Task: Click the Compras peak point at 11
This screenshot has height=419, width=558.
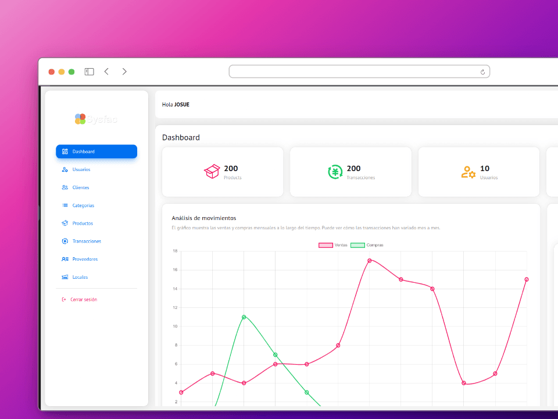Action: pyautogui.click(x=244, y=317)
